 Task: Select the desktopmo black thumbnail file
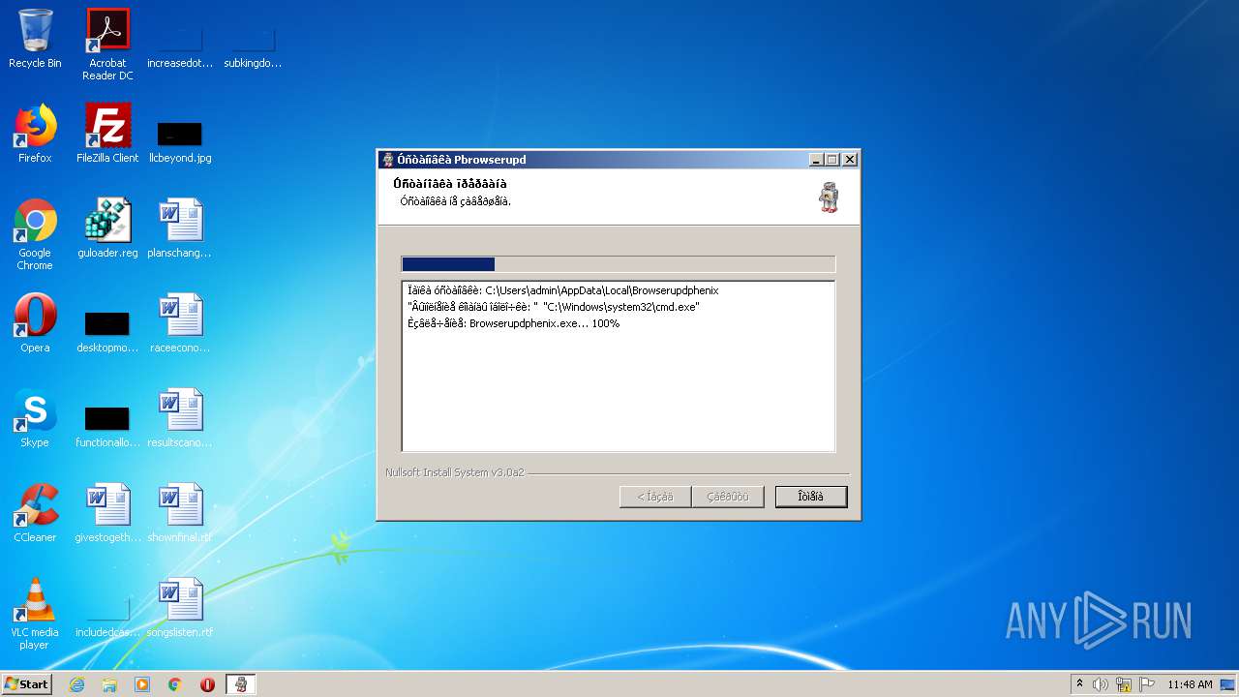tap(107, 331)
